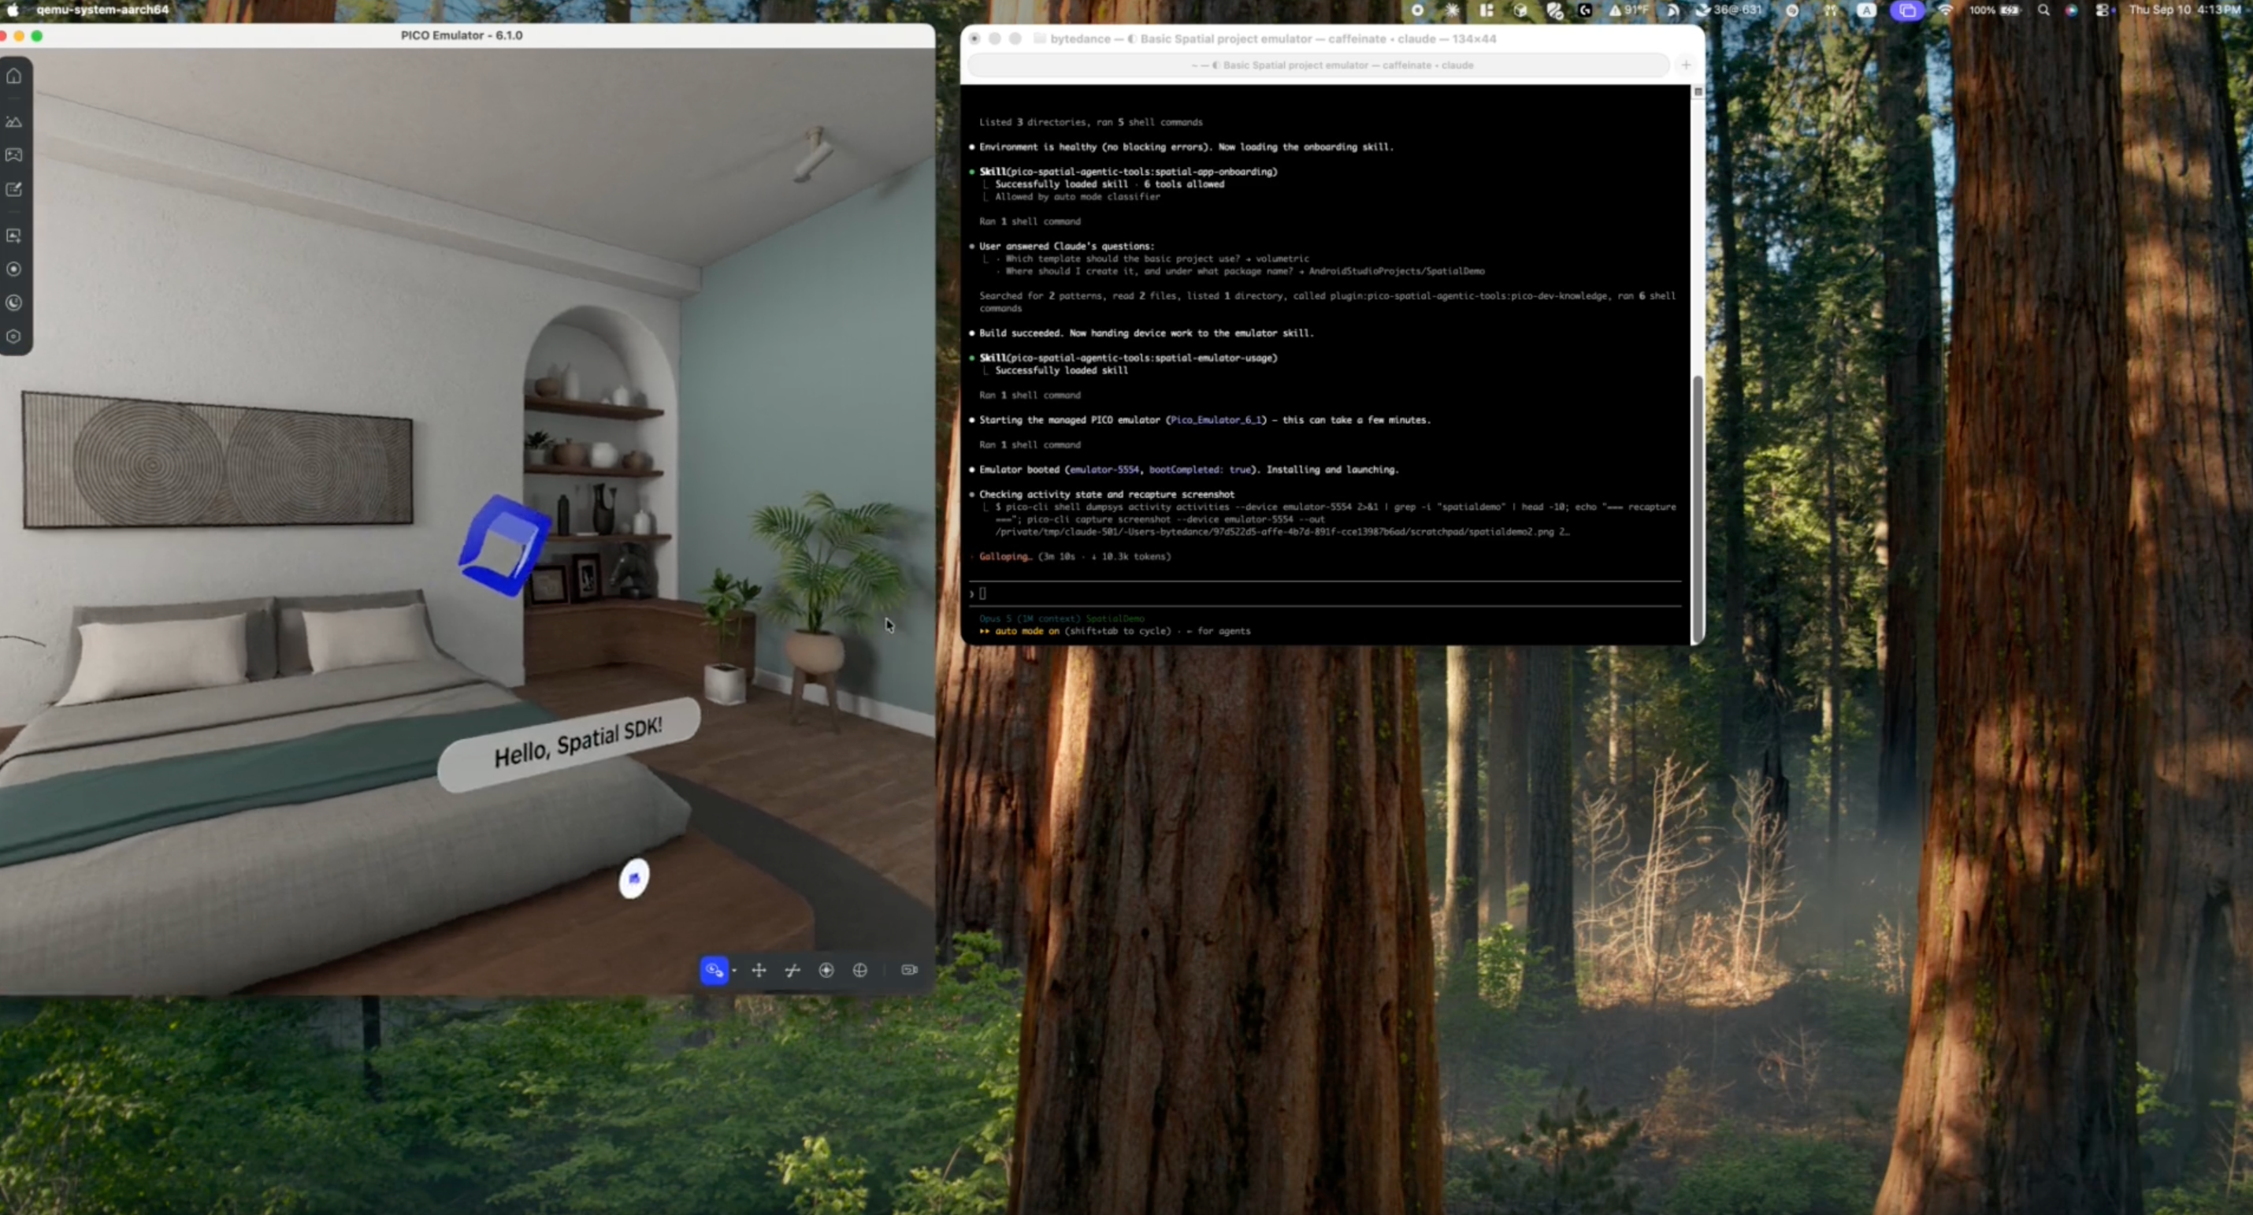Click the image-with-sparkle screenshot icon in sidebar
The height and width of the screenshot is (1215, 2253).
tap(14, 236)
